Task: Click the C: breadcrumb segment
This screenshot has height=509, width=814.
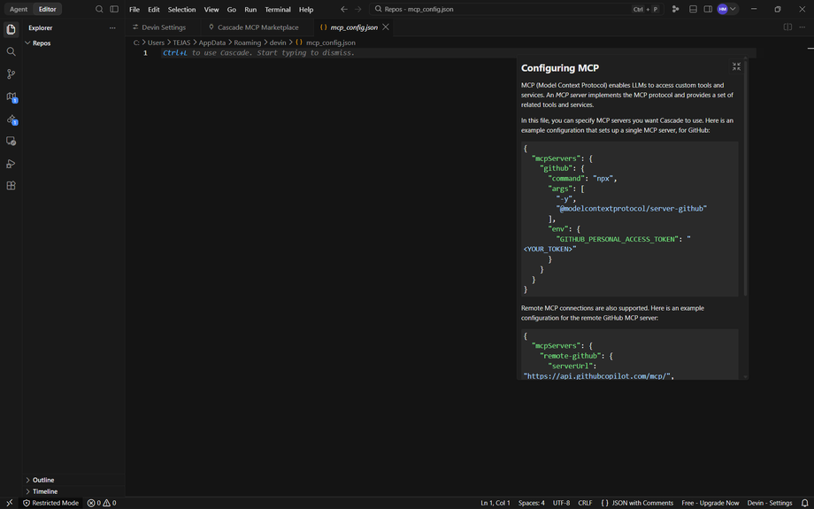Action: (x=136, y=42)
